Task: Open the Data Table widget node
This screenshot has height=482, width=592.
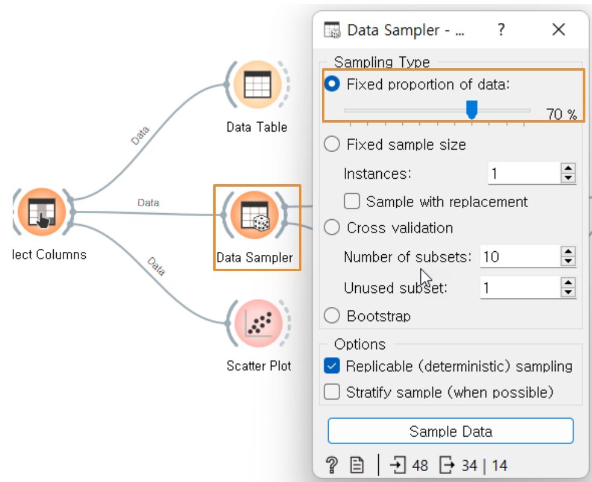Action: pyautogui.click(x=257, y=84)
